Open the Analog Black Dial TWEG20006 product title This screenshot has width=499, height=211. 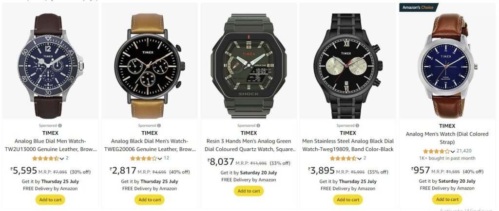point(150,145)
